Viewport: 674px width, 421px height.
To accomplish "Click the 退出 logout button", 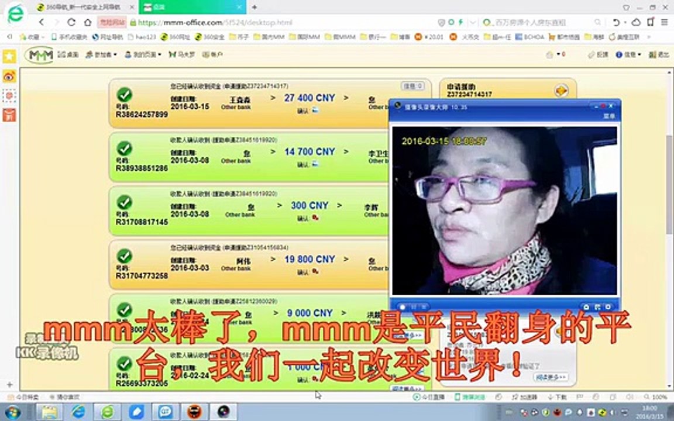I will [x=659, y=54].
